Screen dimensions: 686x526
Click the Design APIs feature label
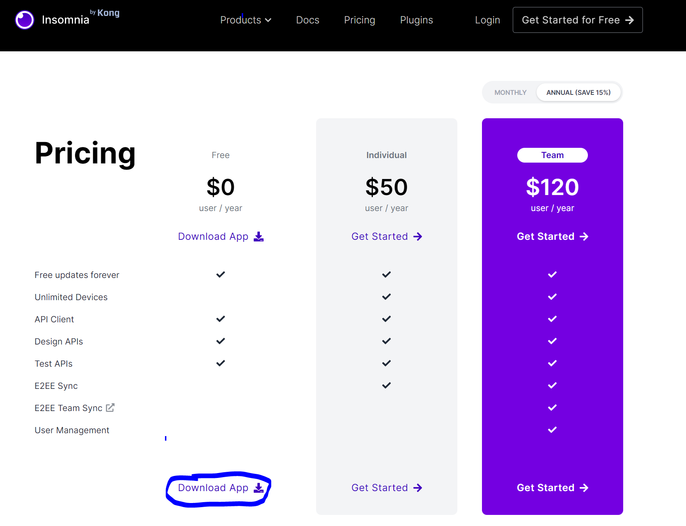click(59, 342)
